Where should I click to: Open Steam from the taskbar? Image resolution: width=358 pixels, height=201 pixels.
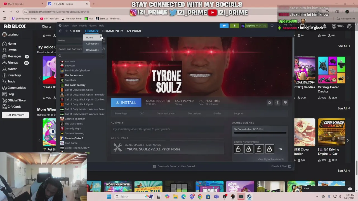[249, 197]
